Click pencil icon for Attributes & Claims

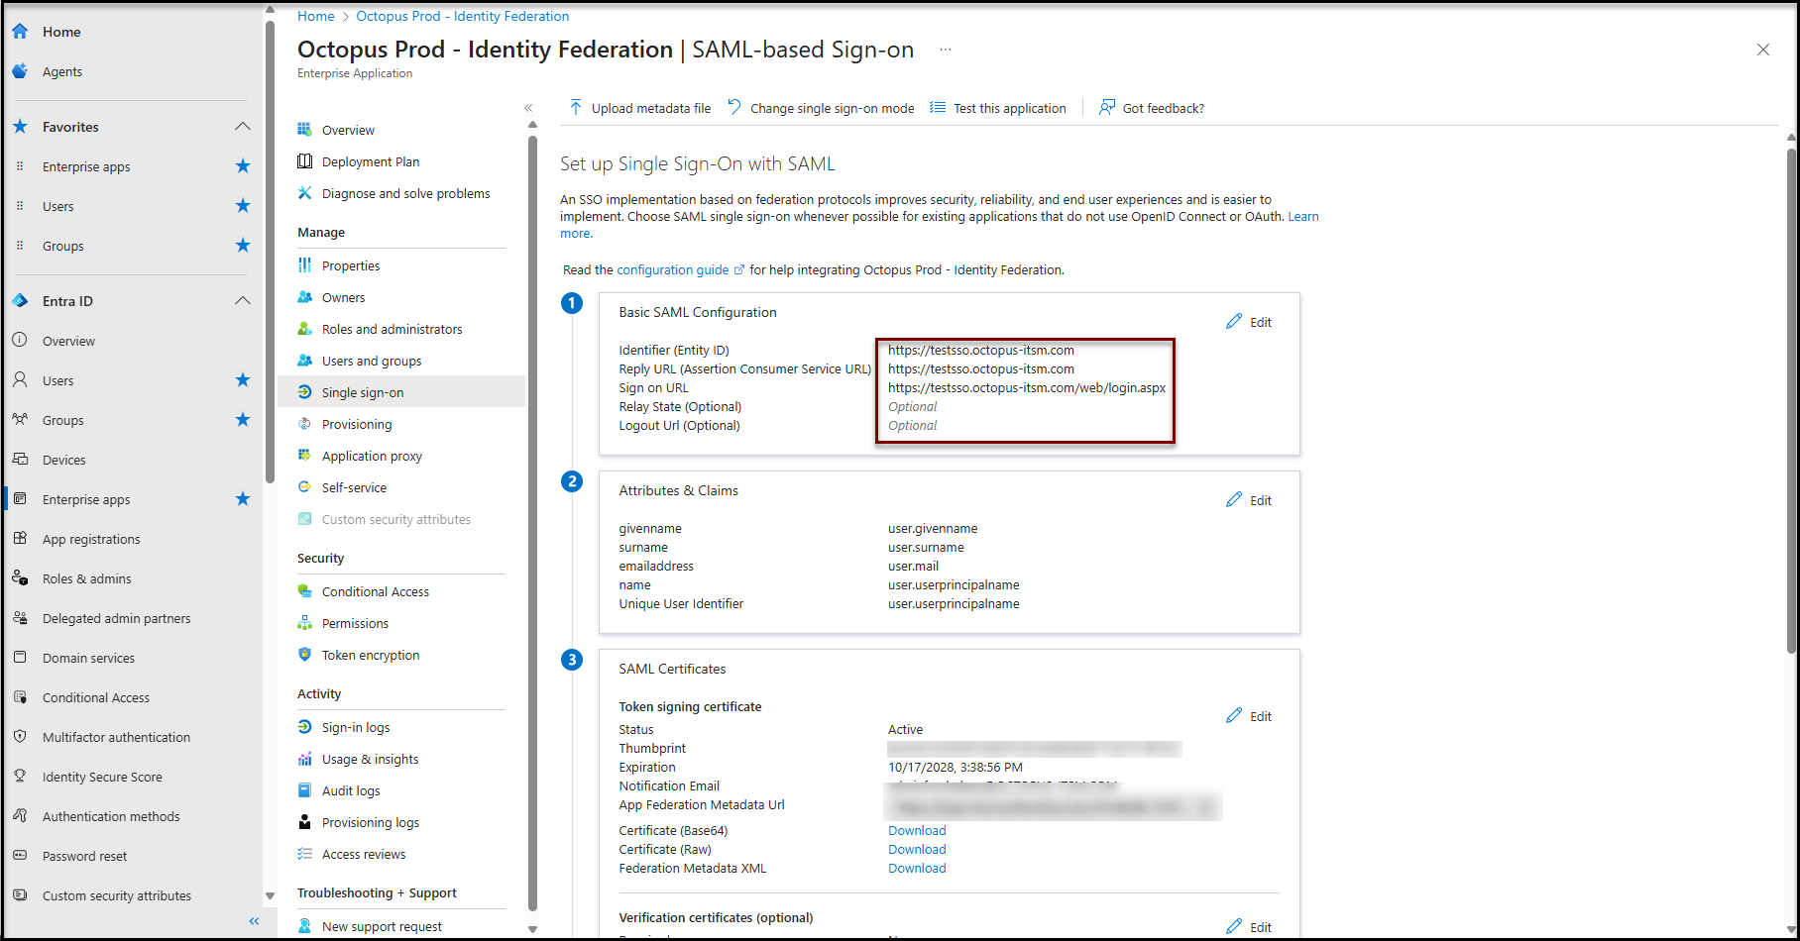coord(1234,500)
